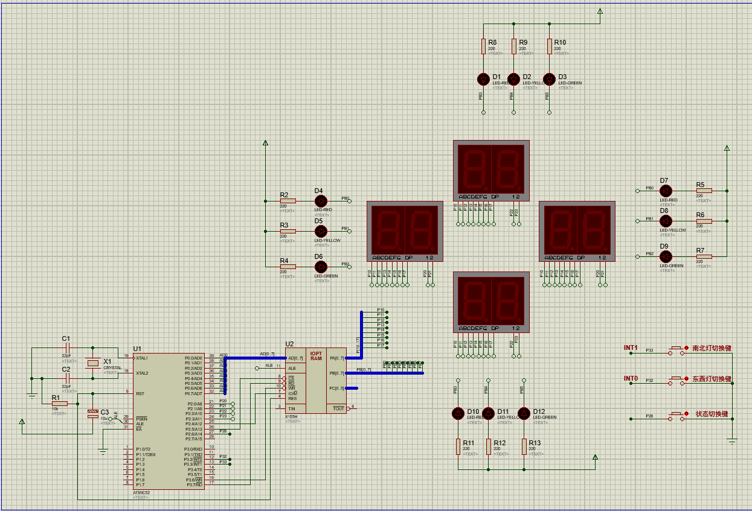Select resistor R2 body

tap(288, 200)
